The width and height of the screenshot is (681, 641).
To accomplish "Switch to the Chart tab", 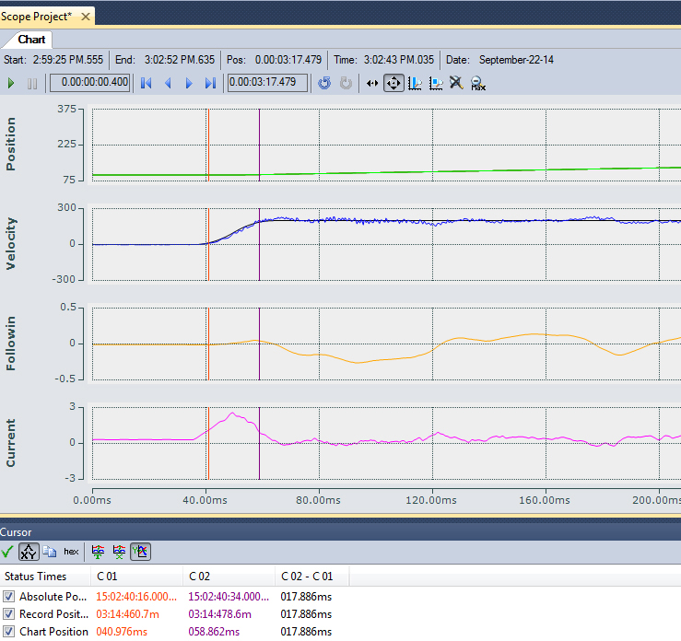I will pos(31,40).
